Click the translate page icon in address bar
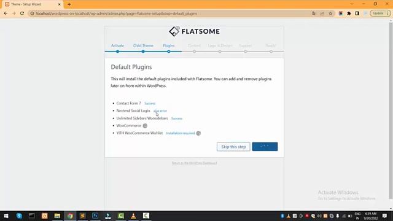 coord(314,14)
